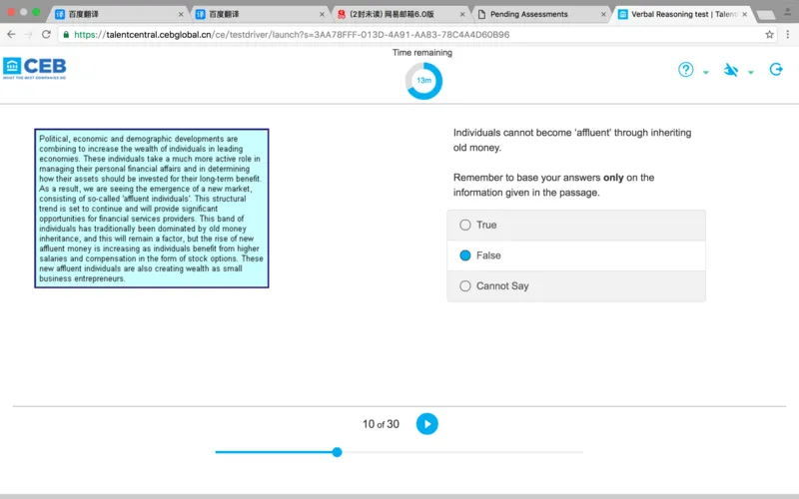Bookmark page with the star icon
The height and width of the screenshot is (499, 799).
[769, 34]
